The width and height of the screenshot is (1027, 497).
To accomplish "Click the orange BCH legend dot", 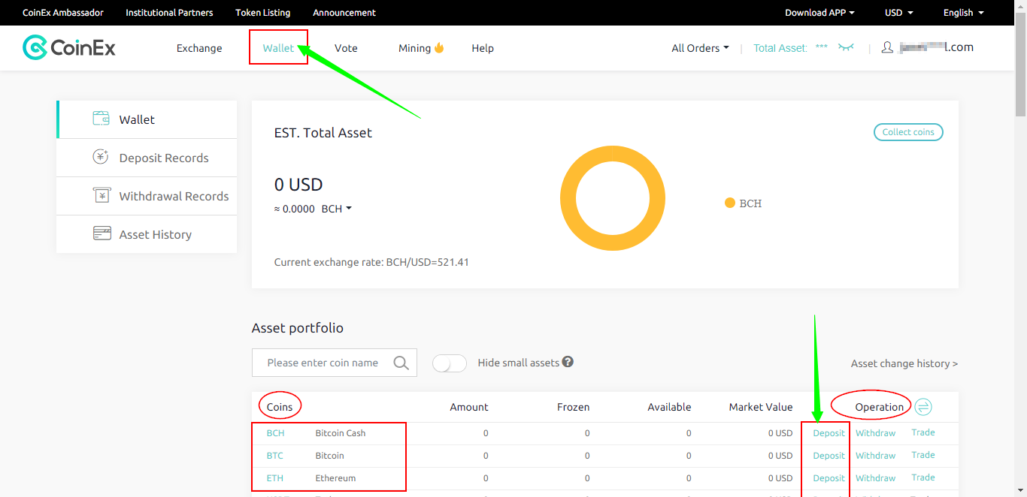I will 729,203.
